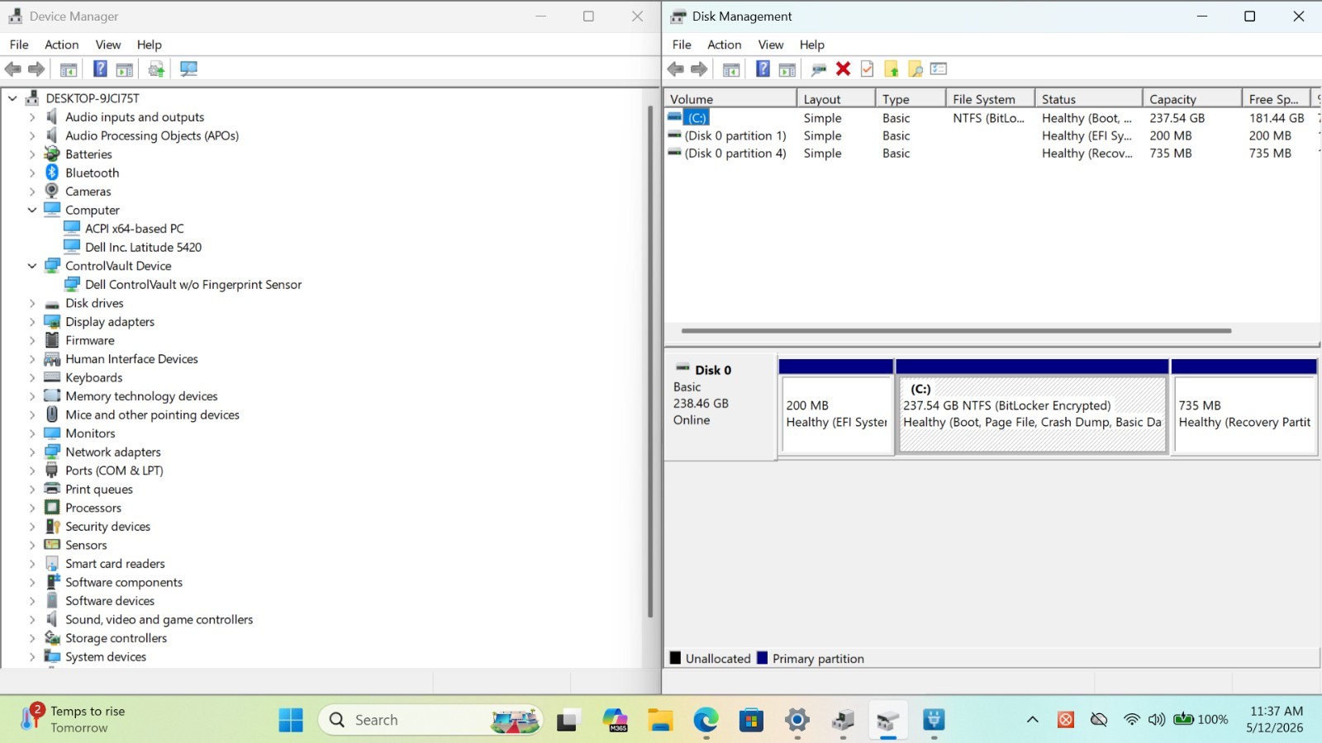Toggle the action pane icon in Disk Management toolbar
The image size is (1322, 743).
787,69
